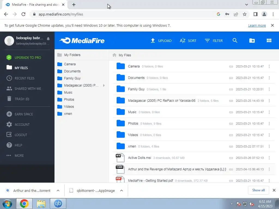Go back in browser
Image resolution: width=279 pixels, height=209 pixels.
6,14
